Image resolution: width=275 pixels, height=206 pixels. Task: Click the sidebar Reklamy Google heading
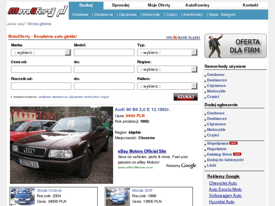[x=223, y=177]
